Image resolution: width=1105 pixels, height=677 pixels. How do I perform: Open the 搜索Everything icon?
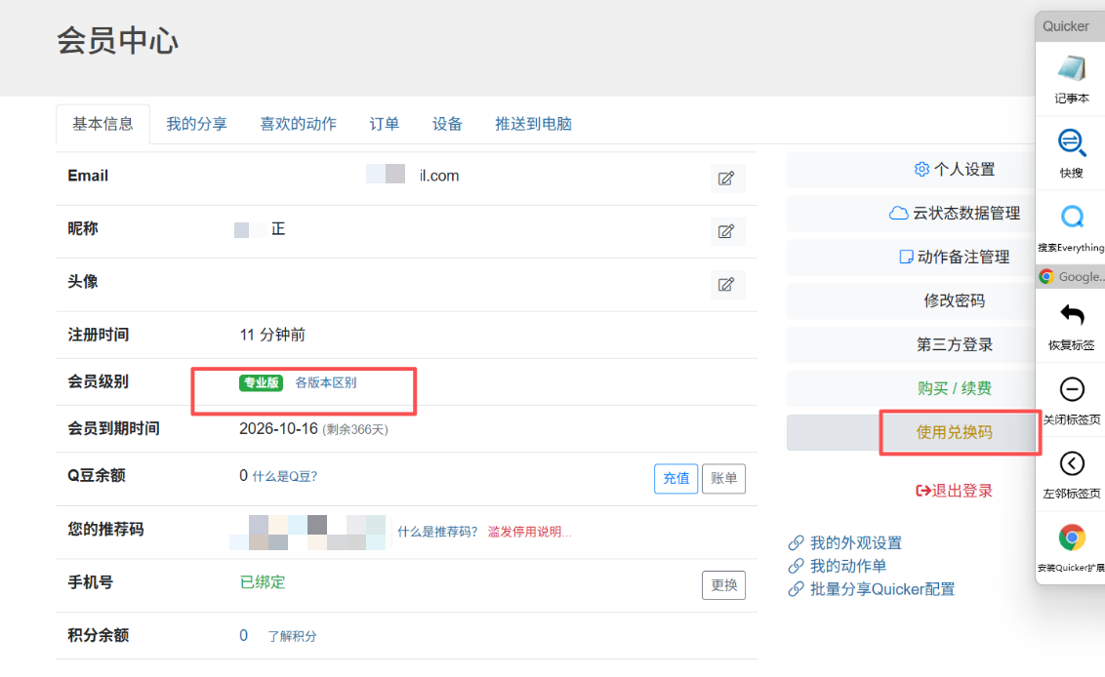click(x=1071, y=217)
